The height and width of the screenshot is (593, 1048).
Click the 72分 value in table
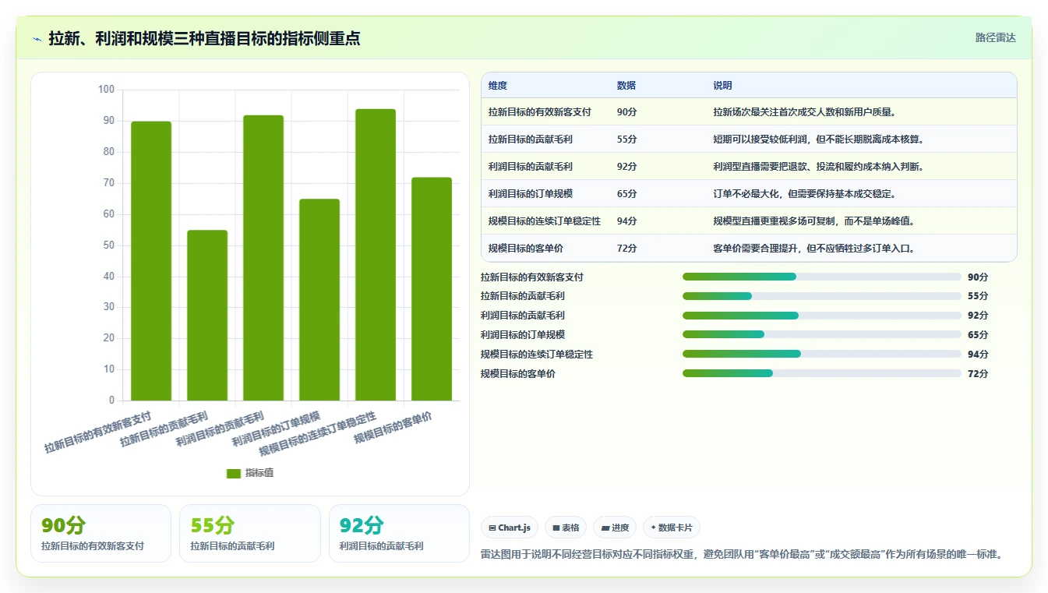click(x=626, y=249)
